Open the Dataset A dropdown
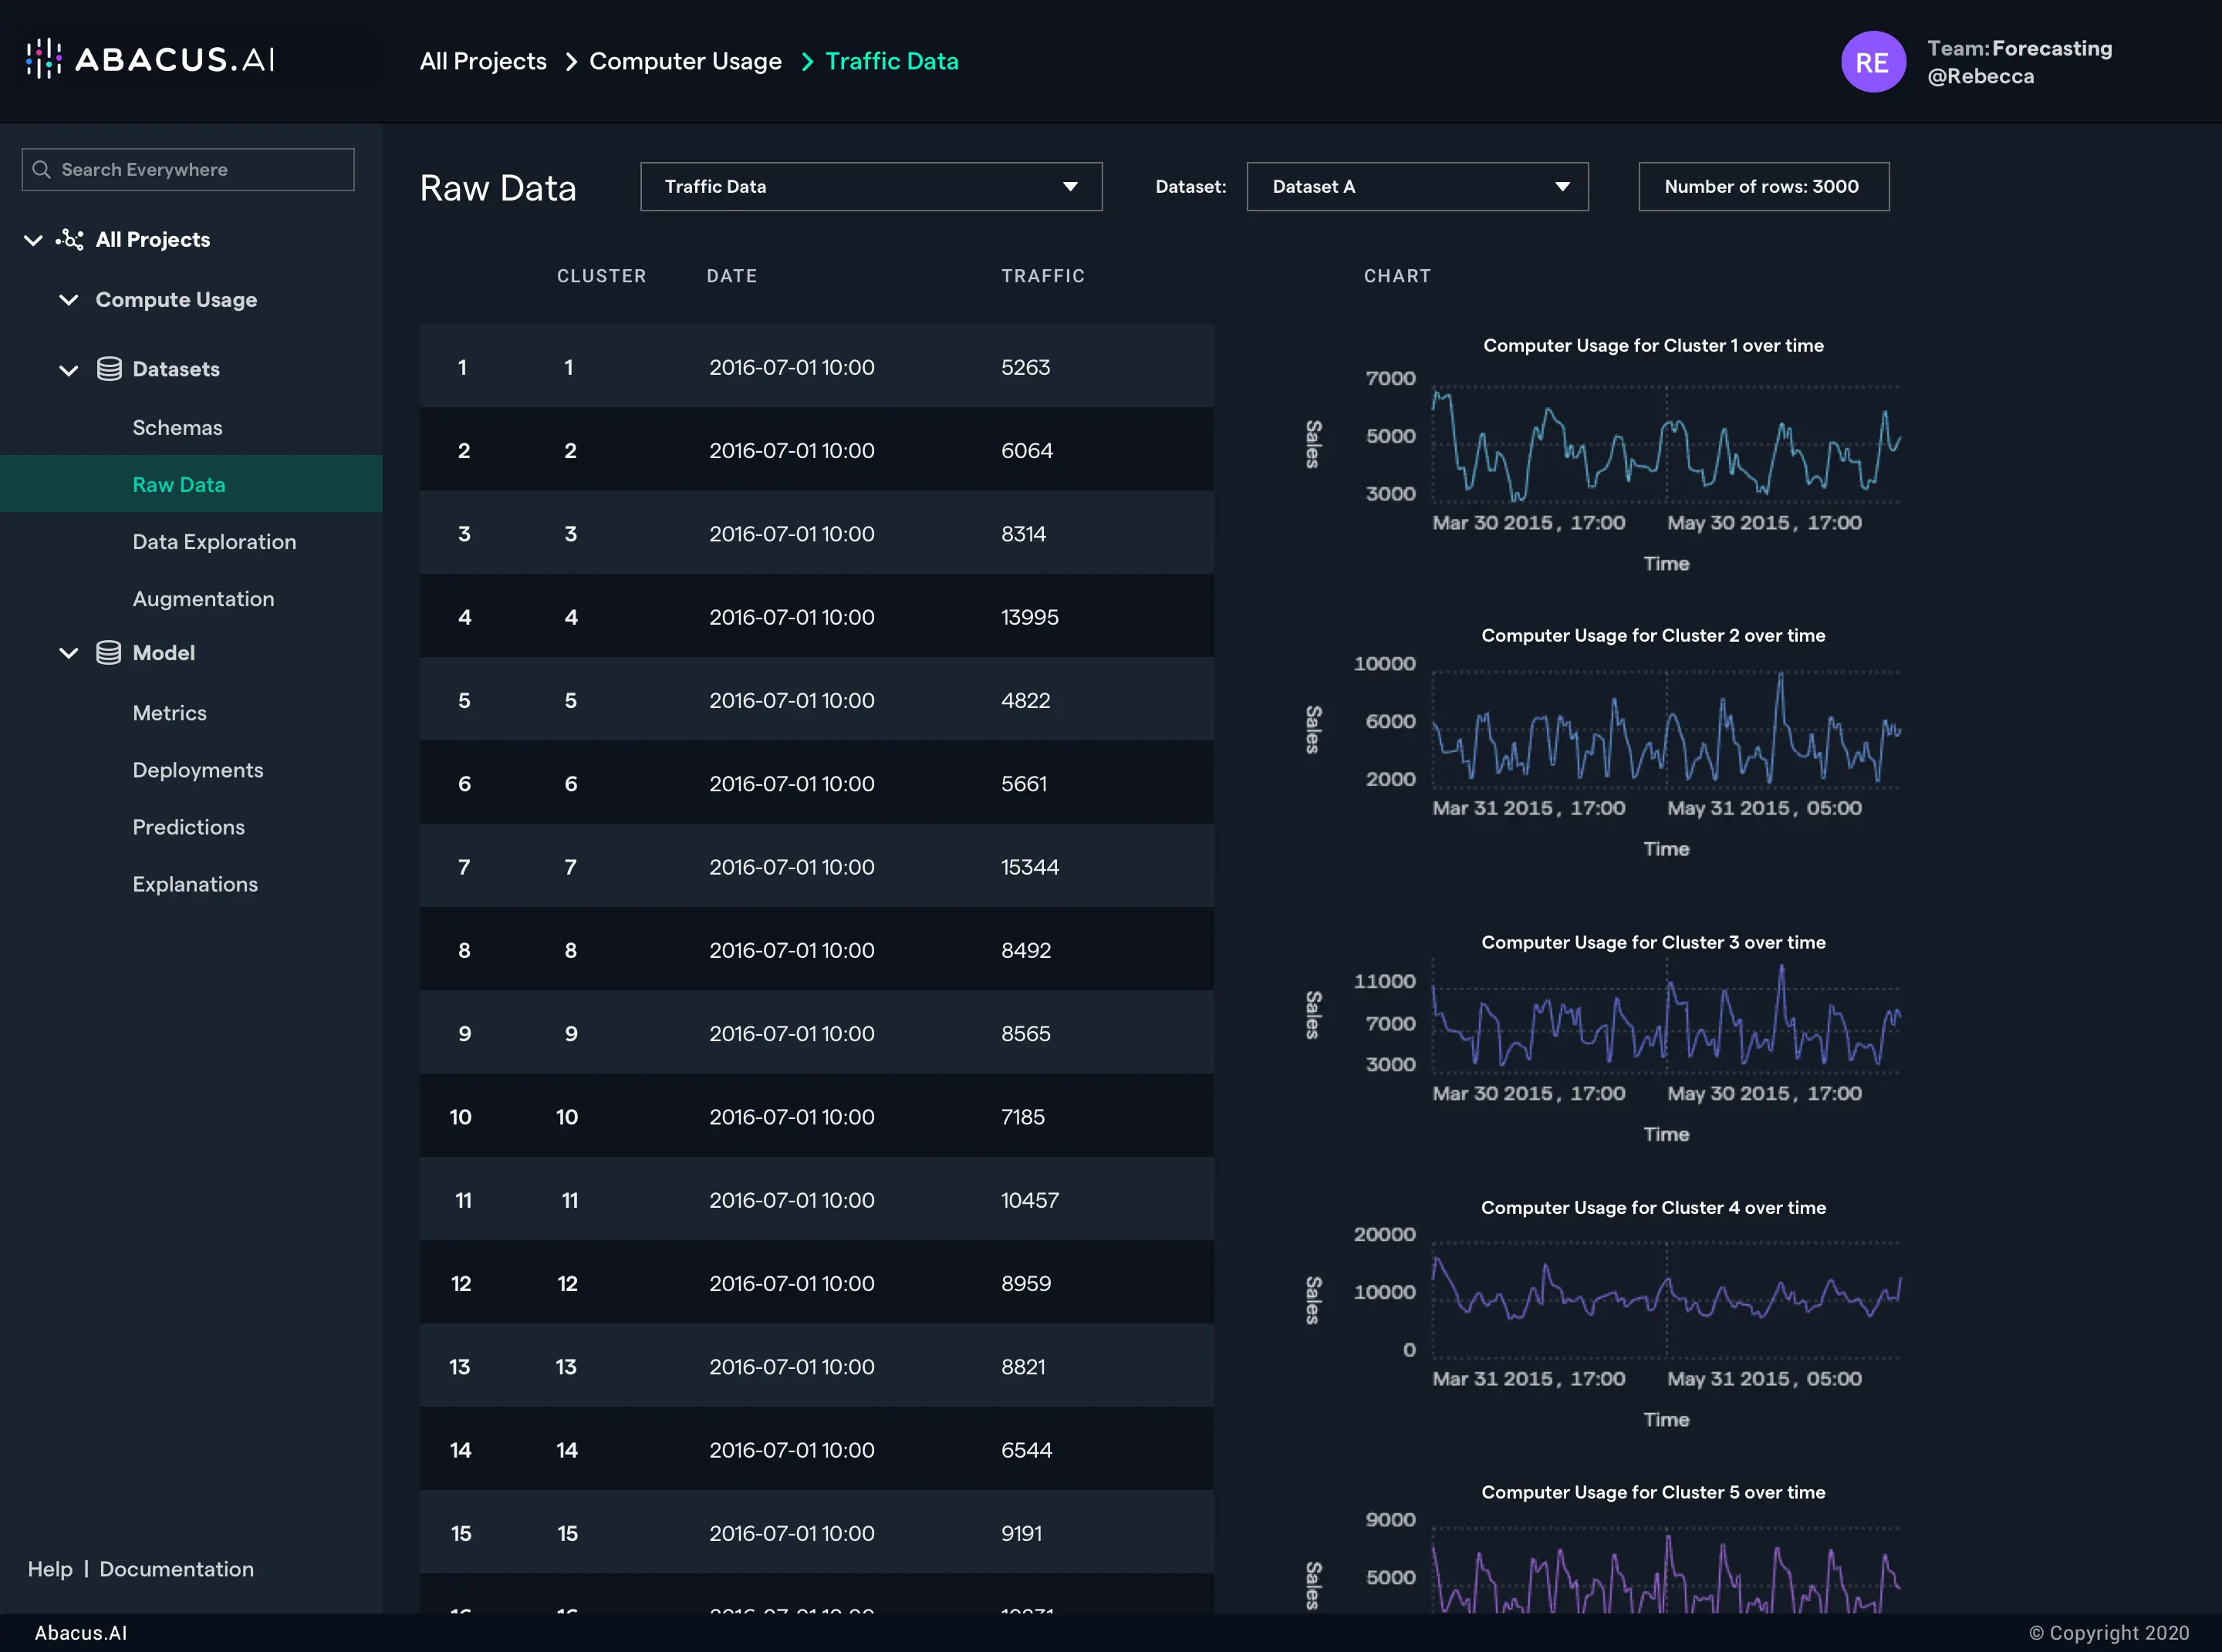The image size is (2222, 1652). (x=1416, y=187)
